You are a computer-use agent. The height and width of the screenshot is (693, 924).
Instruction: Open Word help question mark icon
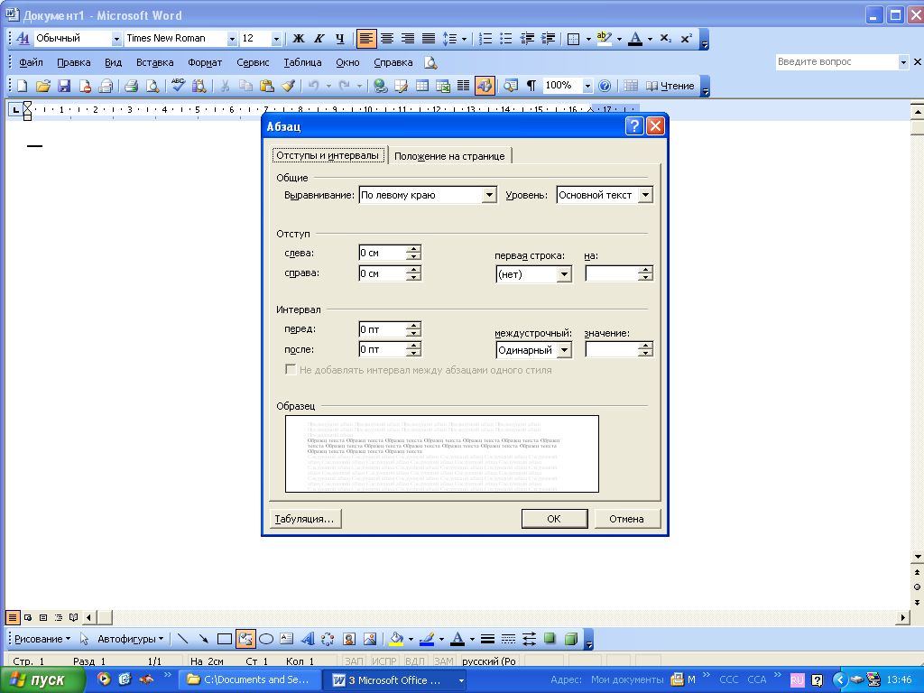point(605,86)
